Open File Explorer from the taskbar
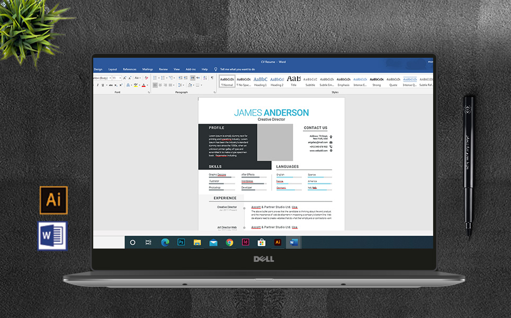 (x=197, y=242)
